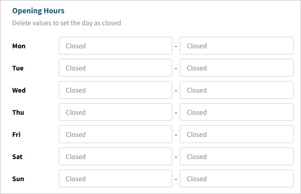Click the Sun row label
Screen dimensions: 301x194
[18, 179]
